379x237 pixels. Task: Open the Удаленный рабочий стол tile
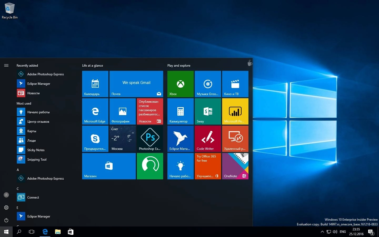[x=235, y=139]
